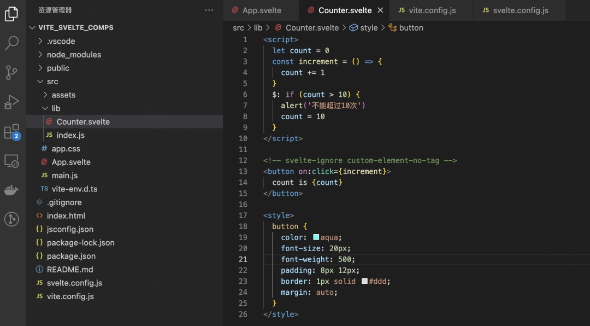Click the closing </style> tag
This screenshot has height=326, width=590.
pyautogui.click(x=281, y=315)
